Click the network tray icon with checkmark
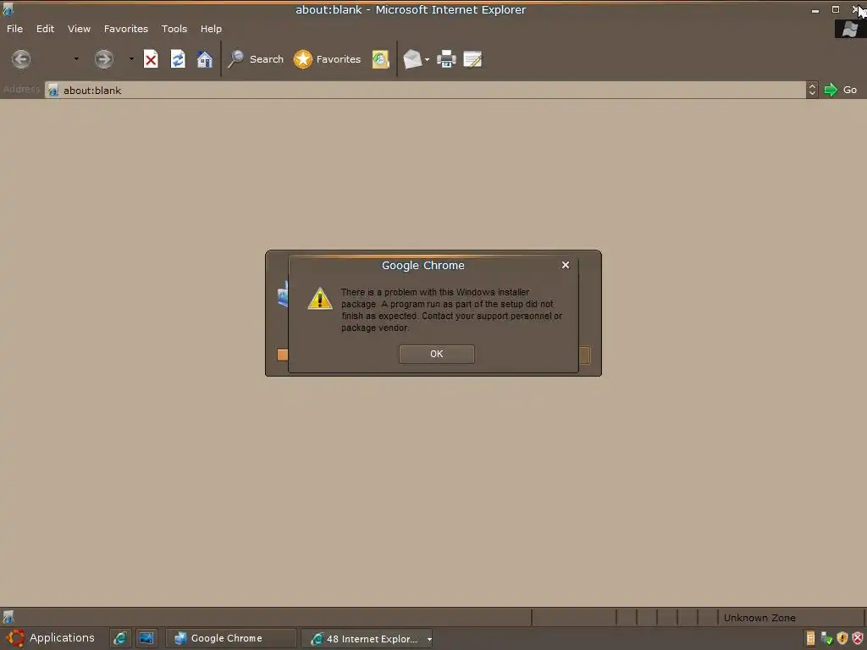867x650 pixels. tap(826, 638)
